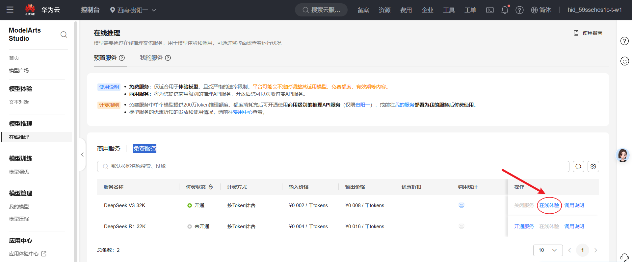Open 我的模型 in sidebar
This screenshot has width=632, height=262.
tap(19, 207)
